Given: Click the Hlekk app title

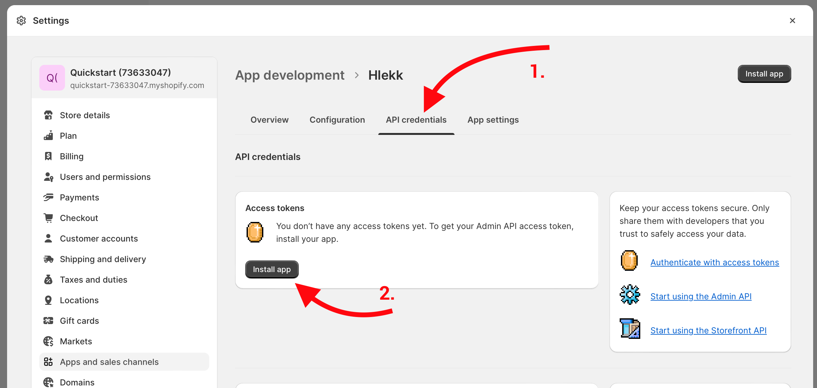Looking at the screenshot, I should [385, 75].
